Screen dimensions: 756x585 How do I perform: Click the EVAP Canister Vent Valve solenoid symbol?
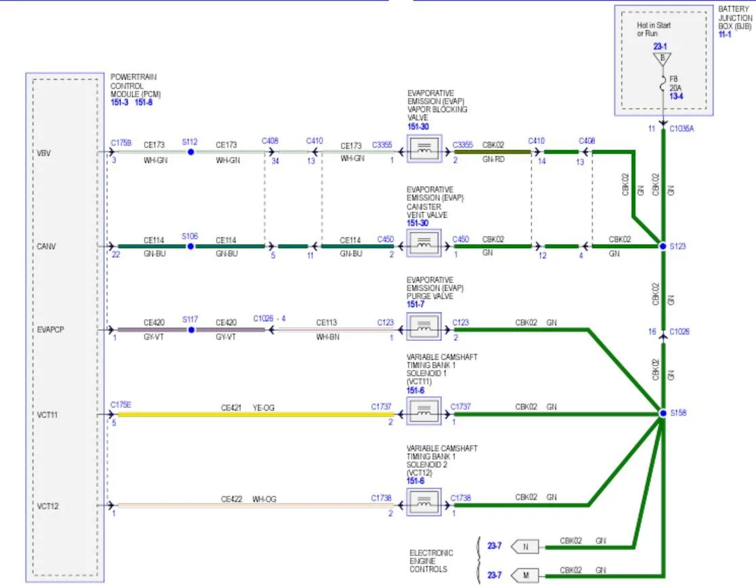[x=424, y=243]
